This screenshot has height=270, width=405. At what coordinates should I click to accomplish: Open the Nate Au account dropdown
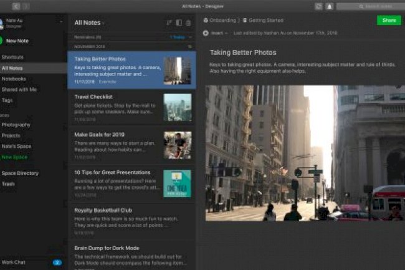pyautogui.click(x=61, y=21)
